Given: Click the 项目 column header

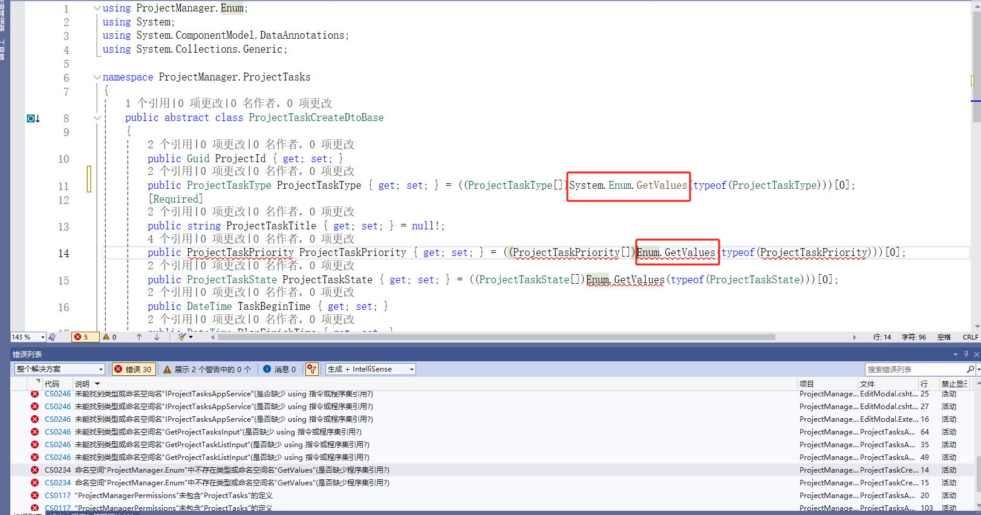Looking at the screenshot, I should click(x=806, y=384).
